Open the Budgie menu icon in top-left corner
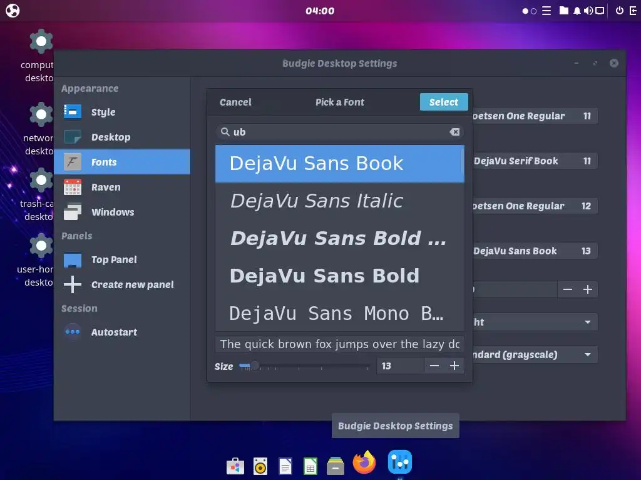This screenshot has width=641, height=480. (13, 11)
